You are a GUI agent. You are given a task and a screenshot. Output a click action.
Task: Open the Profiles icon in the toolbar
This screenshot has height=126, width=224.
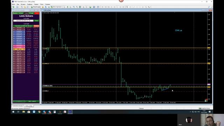coord(17,7)
